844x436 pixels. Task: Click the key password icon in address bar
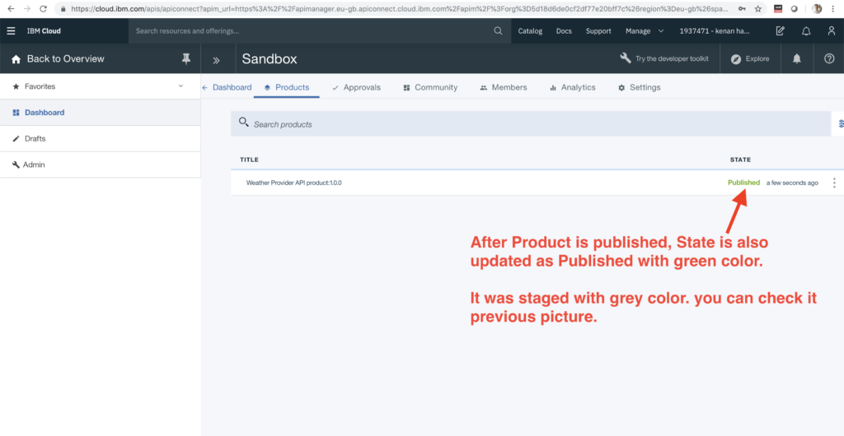click(x=743, y=8)
